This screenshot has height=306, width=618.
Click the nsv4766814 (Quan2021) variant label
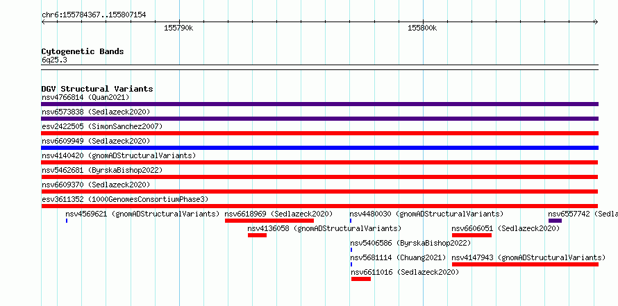click(x=85, y=97)
